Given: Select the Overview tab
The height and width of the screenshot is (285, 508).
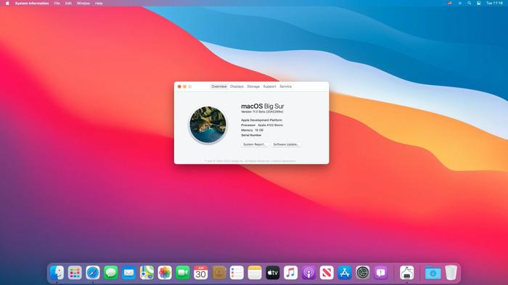Looking at the screenshot, I should pyautogui.click(x=219, y=86).
